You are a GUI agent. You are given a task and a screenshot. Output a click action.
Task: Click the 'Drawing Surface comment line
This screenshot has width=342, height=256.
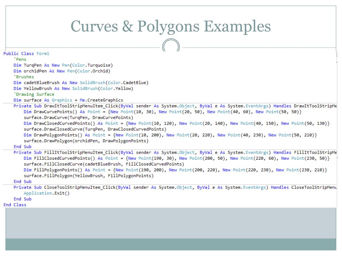click(34, 94)
